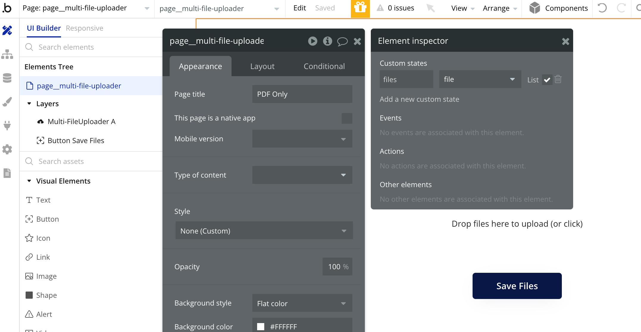The width and height of the screenshot is (641, 332).
Task: Click the white Background color swatch
Action: tap(261, 327)
